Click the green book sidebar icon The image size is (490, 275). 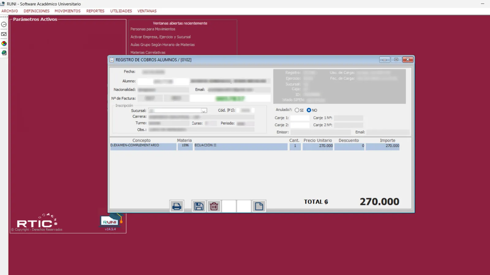[x=4, y=53]
